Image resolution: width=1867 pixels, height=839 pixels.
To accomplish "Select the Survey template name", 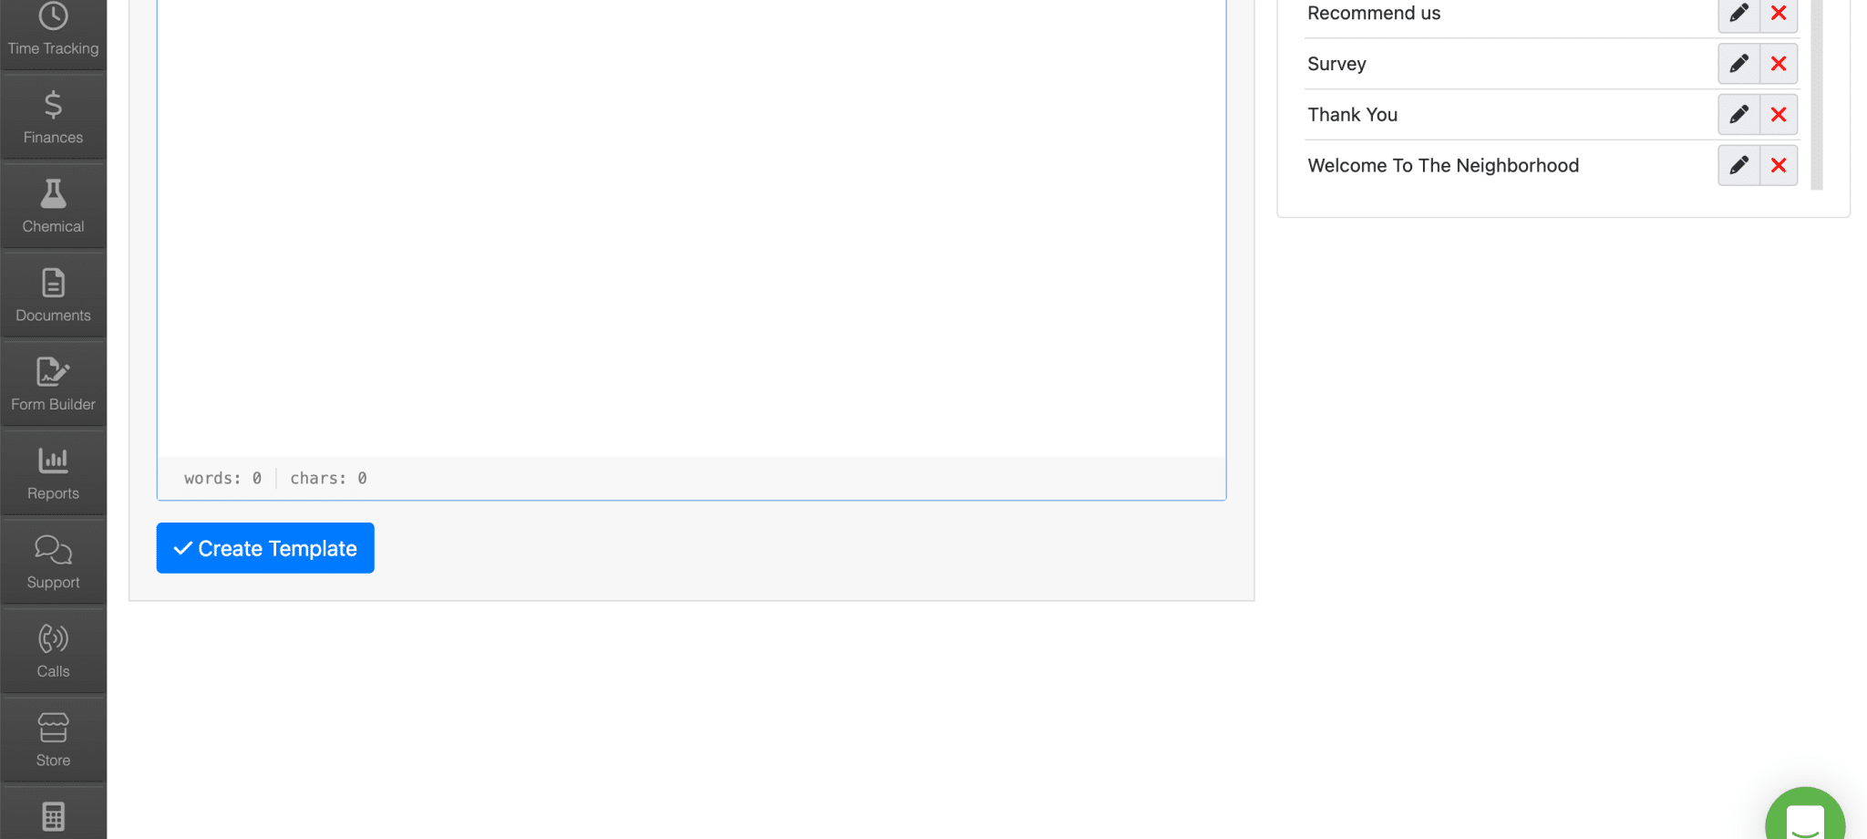I will 1336,63.
